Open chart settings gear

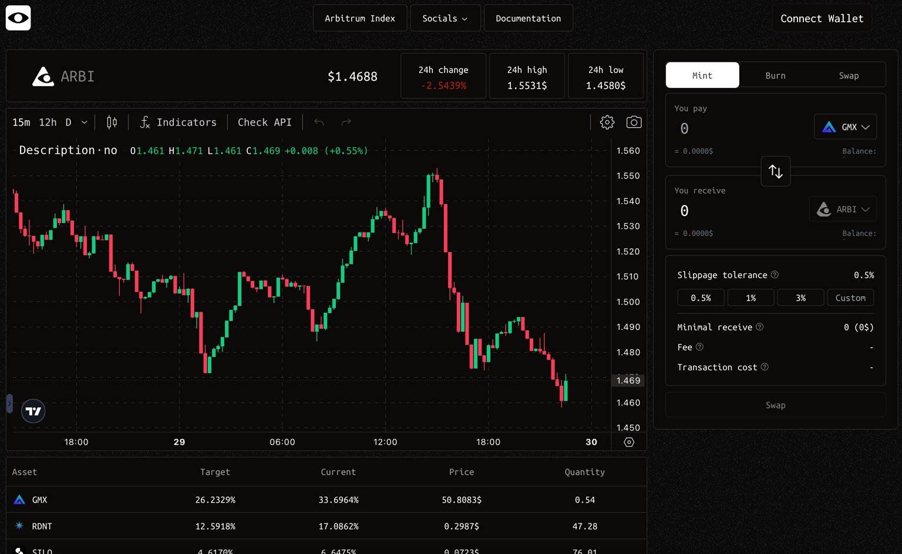click(607, 122)
